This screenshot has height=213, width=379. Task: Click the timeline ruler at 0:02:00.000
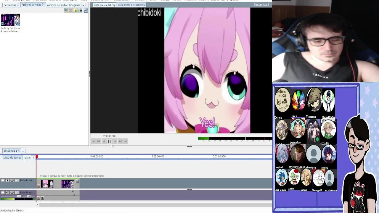[x=158, y=156]
